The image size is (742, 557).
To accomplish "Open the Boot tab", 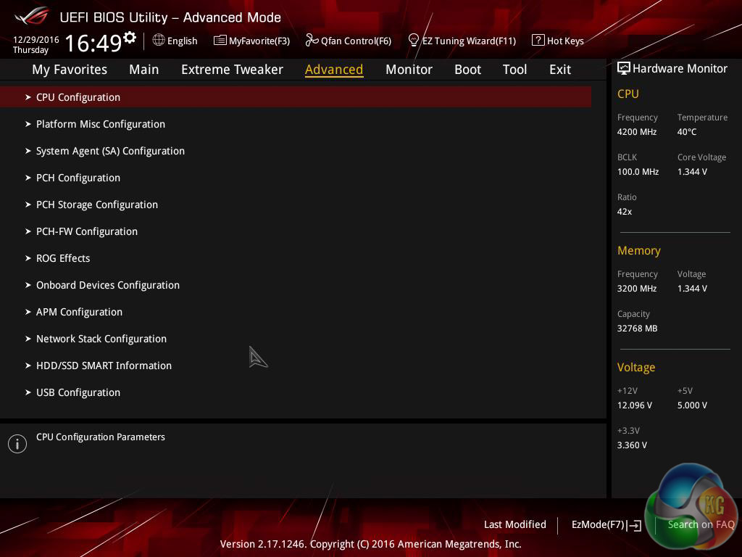I will (467, 70).
